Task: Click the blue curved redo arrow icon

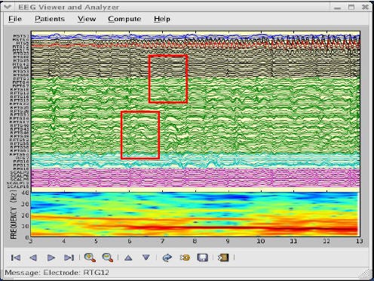Action: coord(167,258)
